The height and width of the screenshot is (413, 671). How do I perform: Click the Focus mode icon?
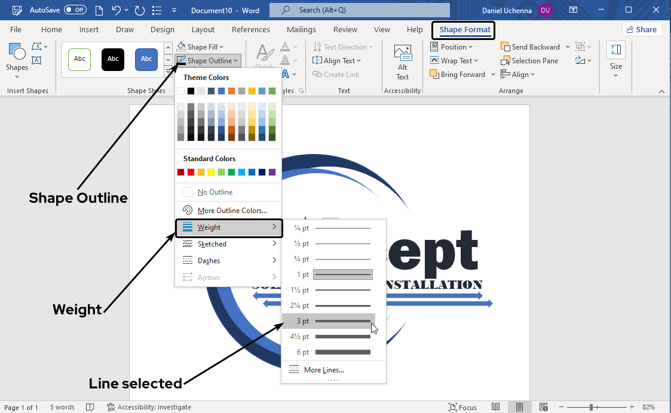pos(453,407)
